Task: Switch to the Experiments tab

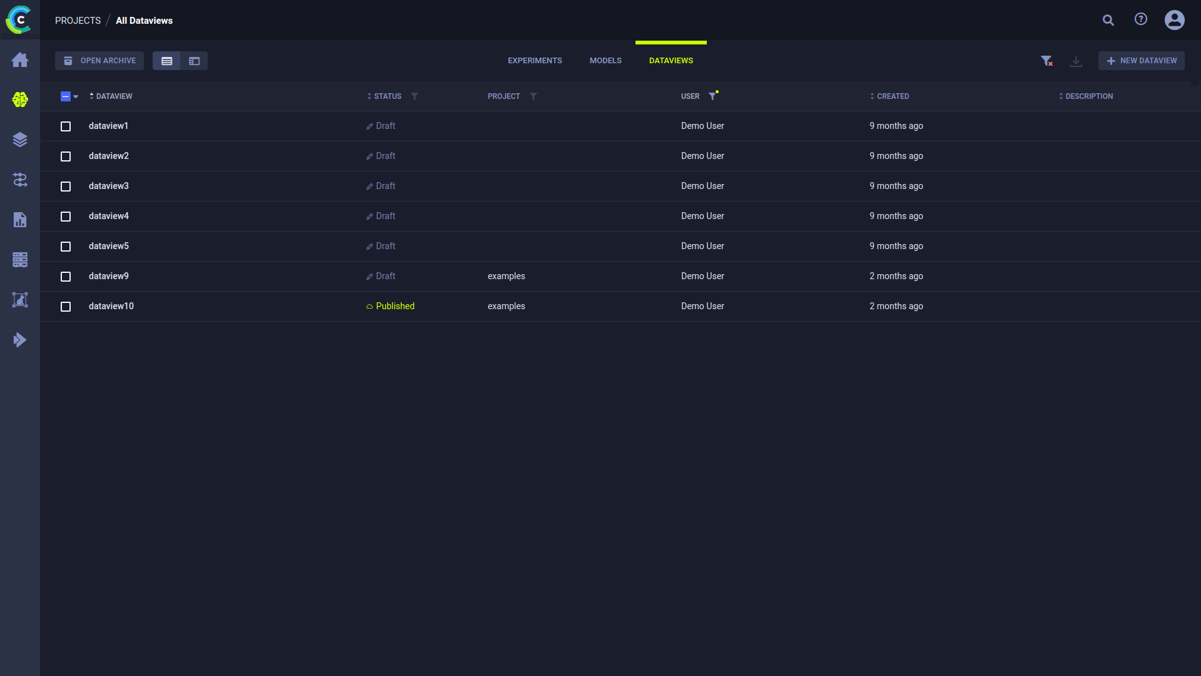Action: click(535, 61)
